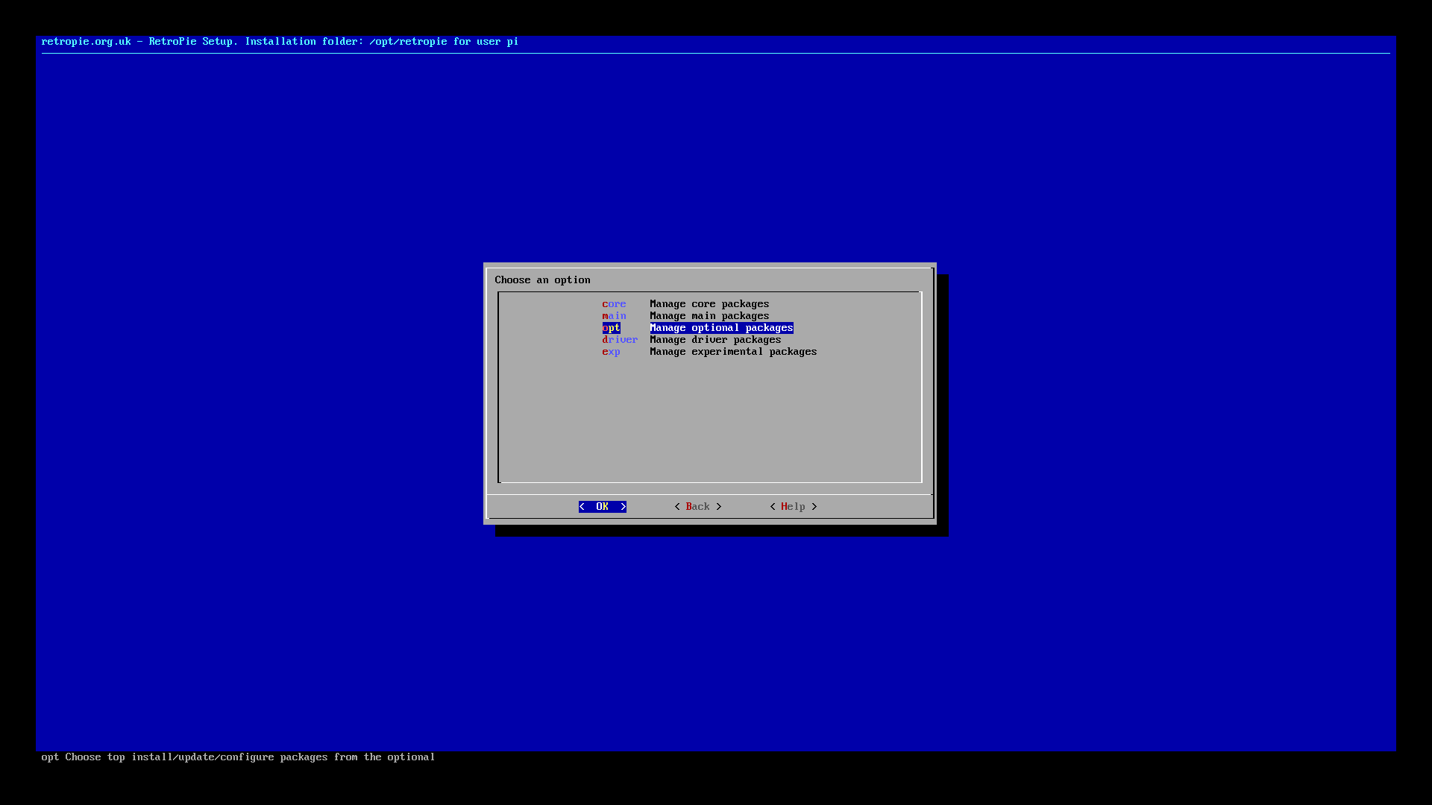Confirm with the OK button
The image size is (1432, 805).
[602, 507]
